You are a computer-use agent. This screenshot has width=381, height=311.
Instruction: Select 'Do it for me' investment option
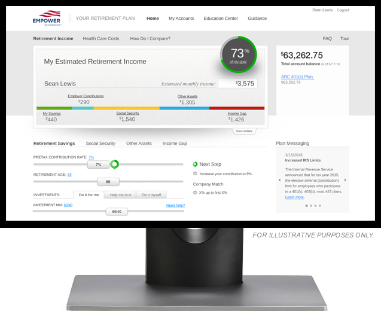coord(89,195)
